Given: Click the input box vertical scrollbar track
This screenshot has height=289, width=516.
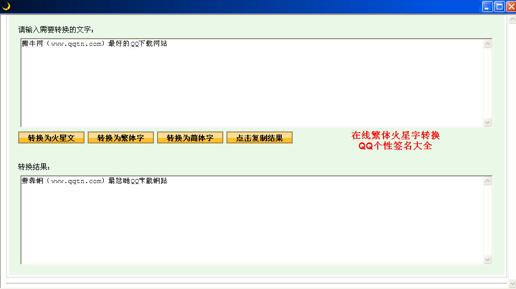Looking at the screenshot, I should point(488,83).
